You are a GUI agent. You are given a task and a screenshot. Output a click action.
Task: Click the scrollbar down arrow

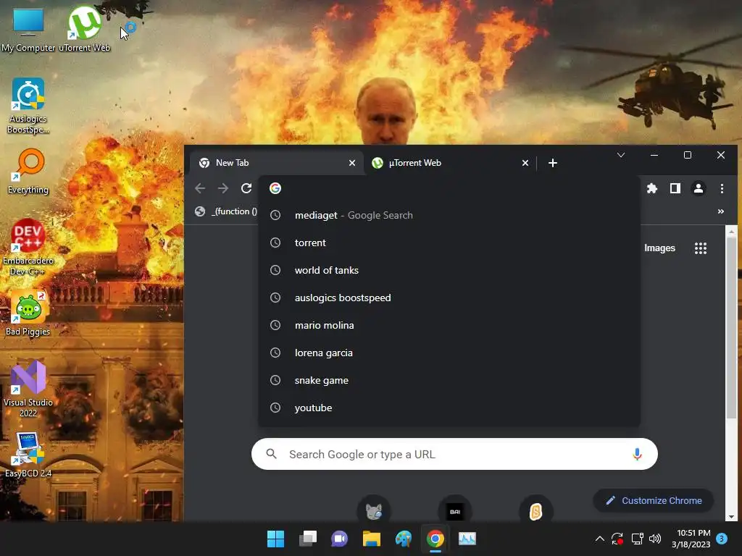[732, 517]
